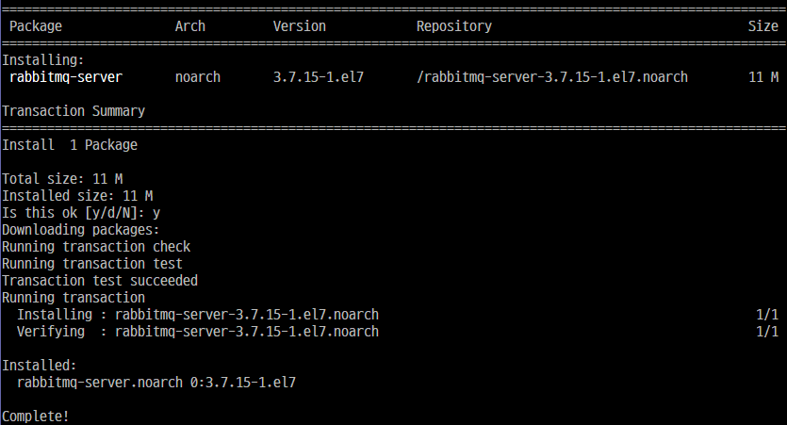Image resolution: width=787 pixels, height=425 pixels.
Task: Click 'noarch' in the package row
Action: coord(198,77)
